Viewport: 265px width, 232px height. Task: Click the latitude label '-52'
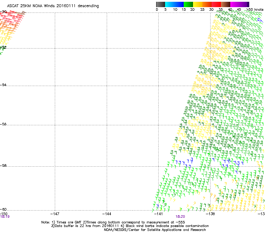tap(3, 47)
